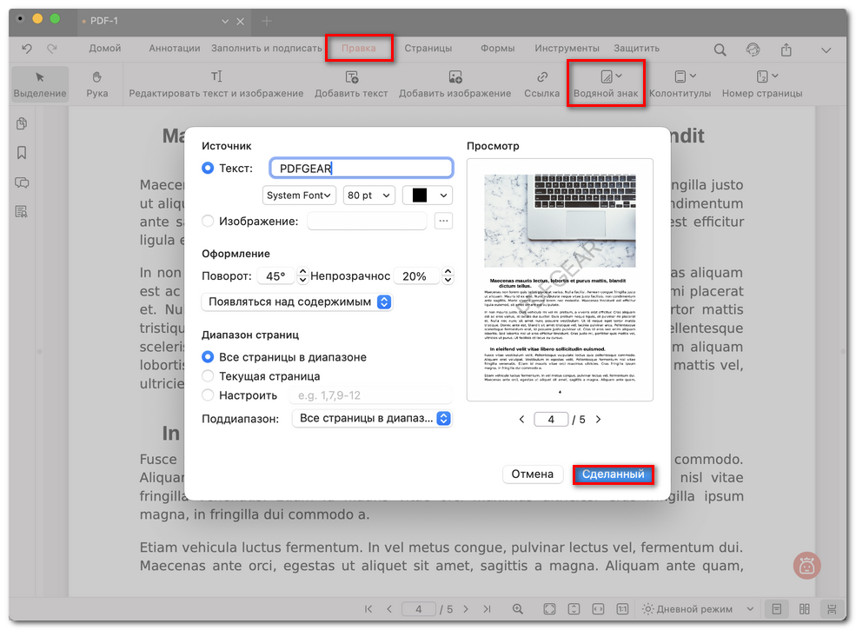Click the fit width icon

click(x=598, y=608)
